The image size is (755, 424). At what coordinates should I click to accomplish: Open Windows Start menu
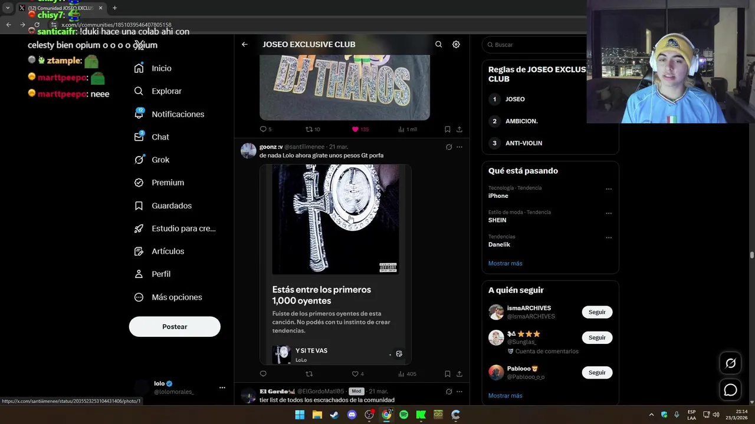(x=300, y=415)
